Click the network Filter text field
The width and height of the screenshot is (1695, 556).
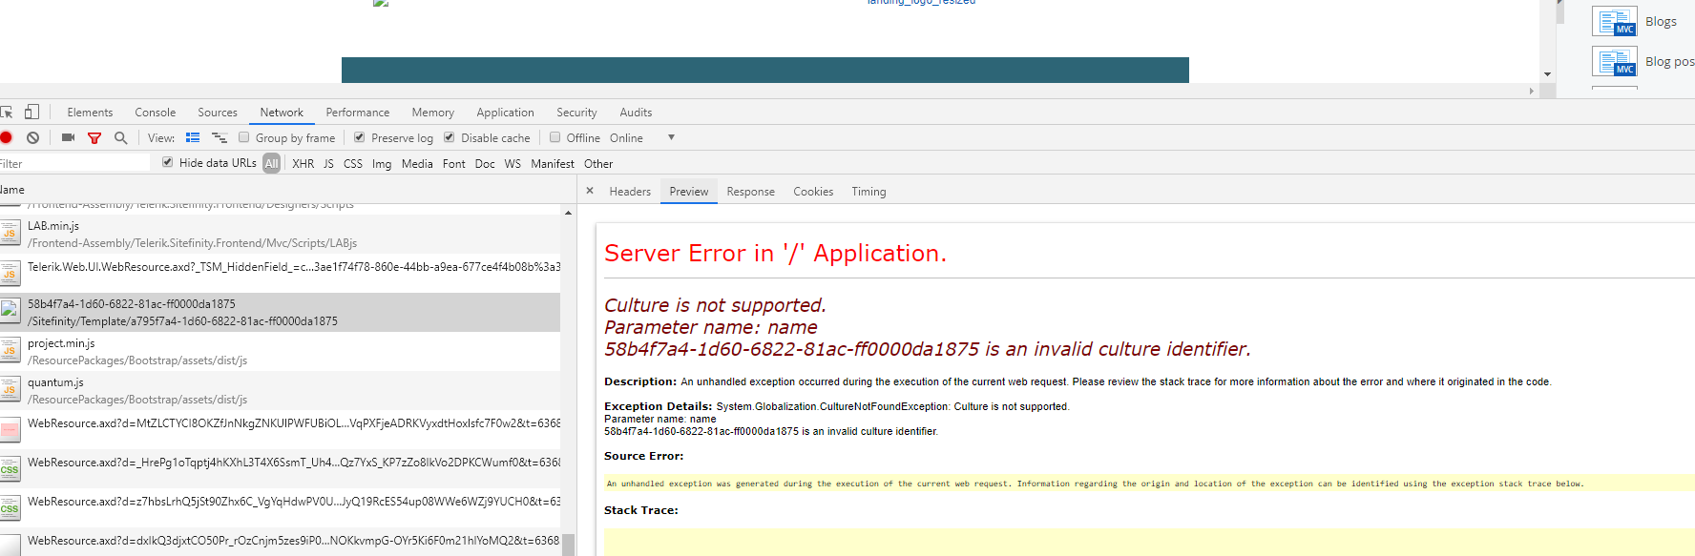[74, 163]
